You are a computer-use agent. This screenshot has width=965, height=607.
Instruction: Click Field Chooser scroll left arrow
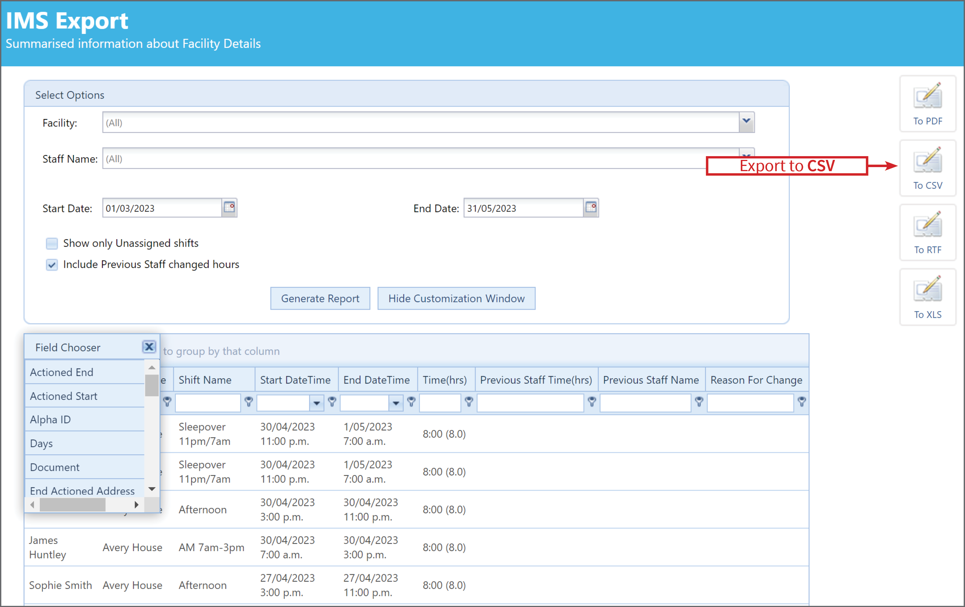[x=32, y=505]
